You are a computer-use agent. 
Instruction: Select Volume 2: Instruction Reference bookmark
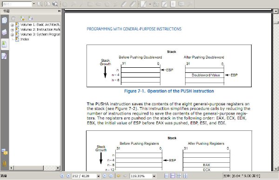coord(40,30)
